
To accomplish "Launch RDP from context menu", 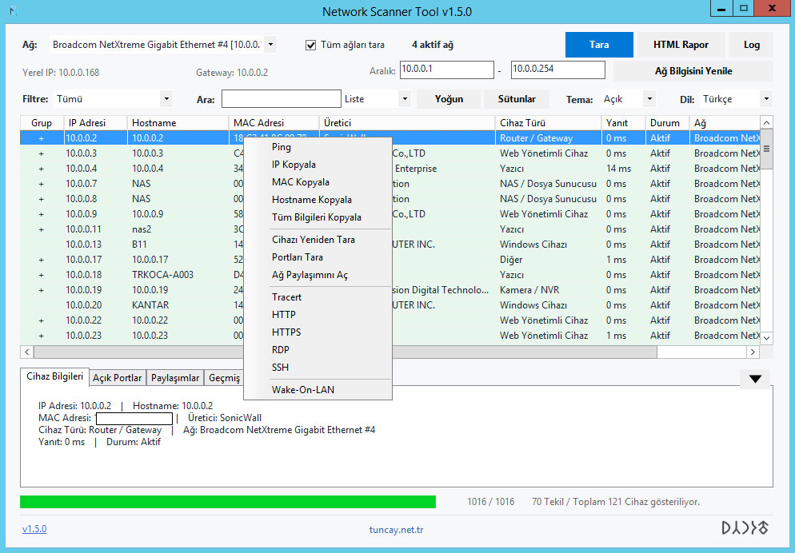I will [318, 350].
